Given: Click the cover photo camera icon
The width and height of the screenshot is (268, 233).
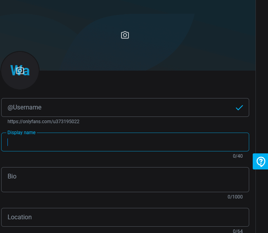Looking at the screenshot, I should point(125,35).
